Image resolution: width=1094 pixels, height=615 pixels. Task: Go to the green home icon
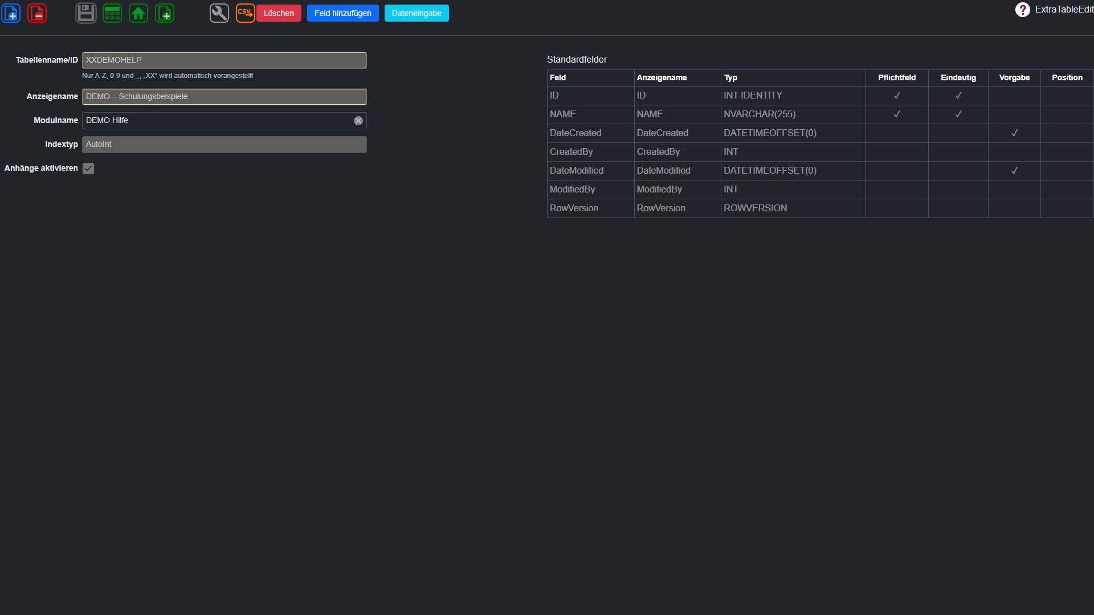(138, 13)
